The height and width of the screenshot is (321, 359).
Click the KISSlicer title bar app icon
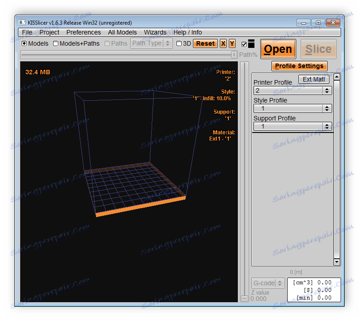[x=22, y=22]
